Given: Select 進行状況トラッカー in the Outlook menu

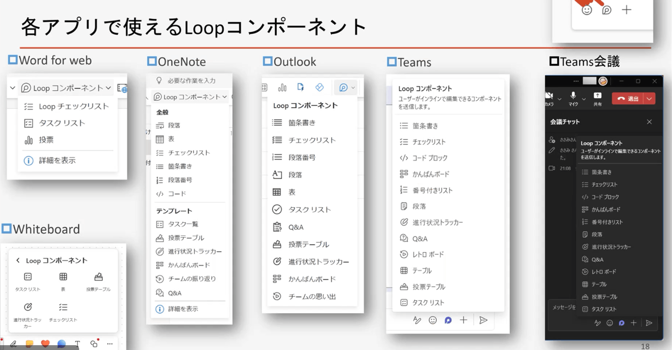Looking at the screenshot, I should pyautogui.click(x=312, y=262).
